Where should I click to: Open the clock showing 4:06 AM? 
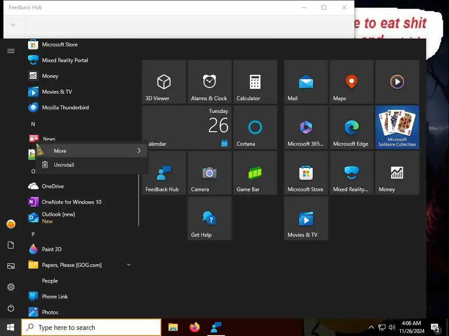[411, 327]
